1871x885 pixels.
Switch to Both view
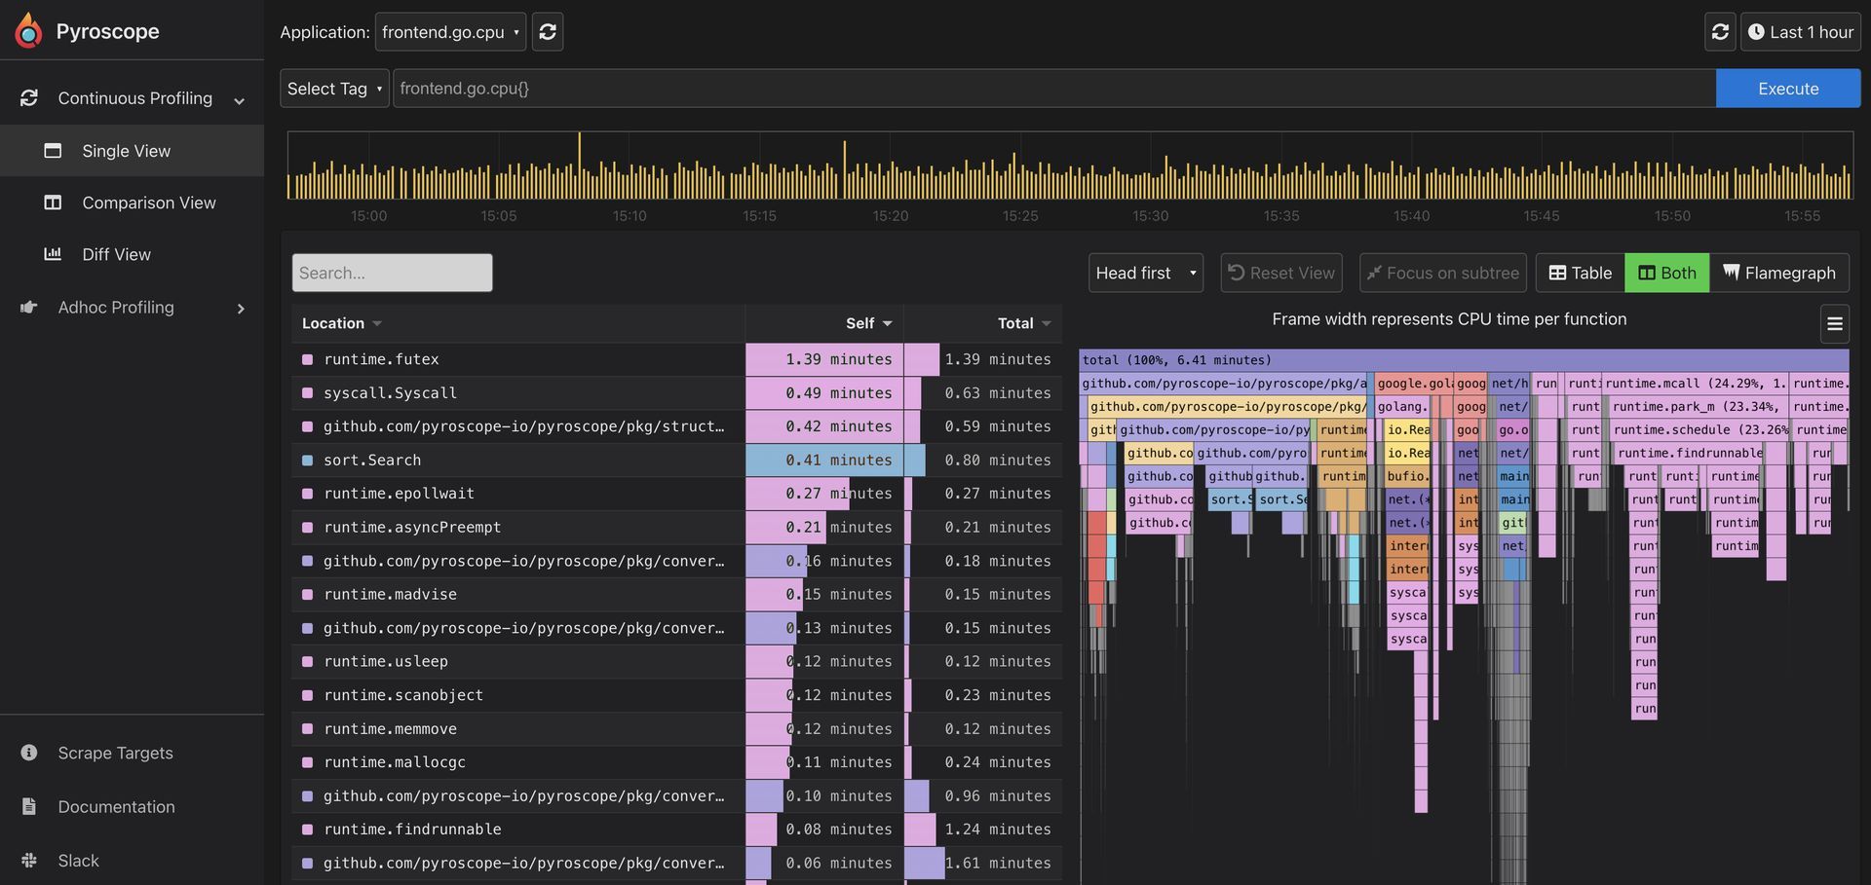(1667, 273)
